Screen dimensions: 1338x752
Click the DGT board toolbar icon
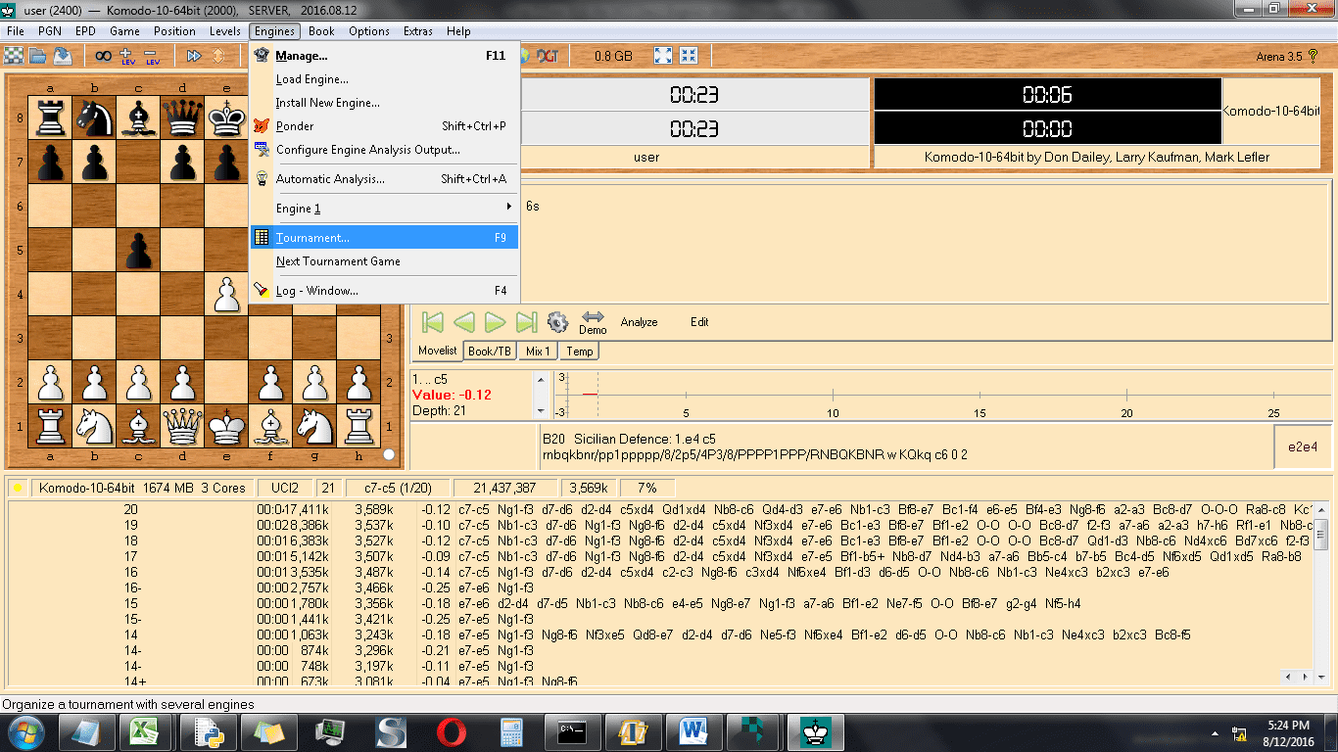pos(547,56)
